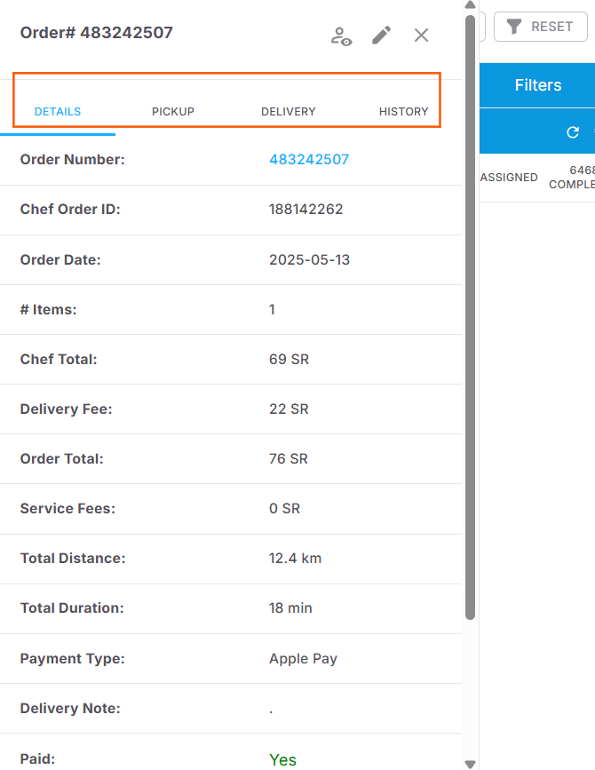The height and width of the screenshot is (770, 595).
Task: Click the refresh icon under Filters
Action: point(573,132)
